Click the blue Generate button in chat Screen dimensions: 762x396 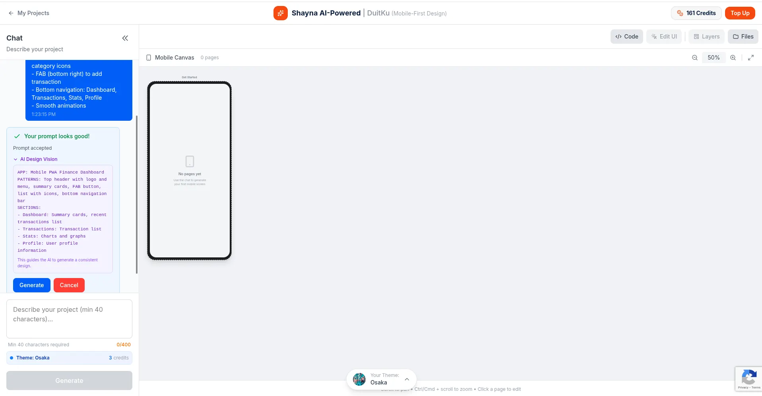click(32, 285)
